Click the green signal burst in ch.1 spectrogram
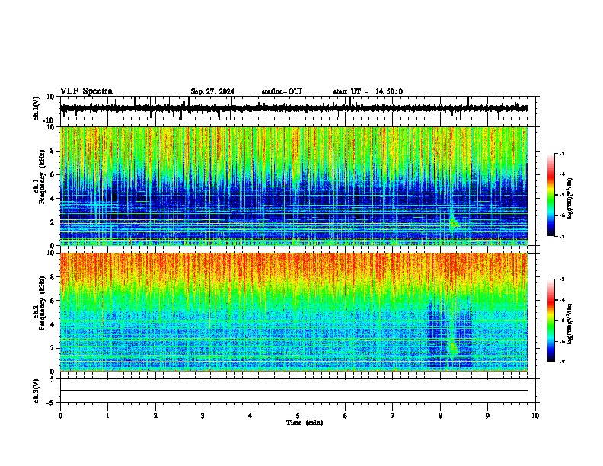Screen dimensions: 603x466 [454, 222]
